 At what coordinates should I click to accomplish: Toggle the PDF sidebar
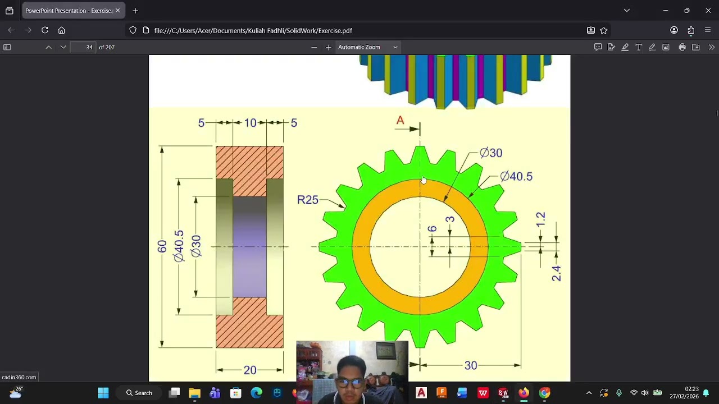pos(7,47)
